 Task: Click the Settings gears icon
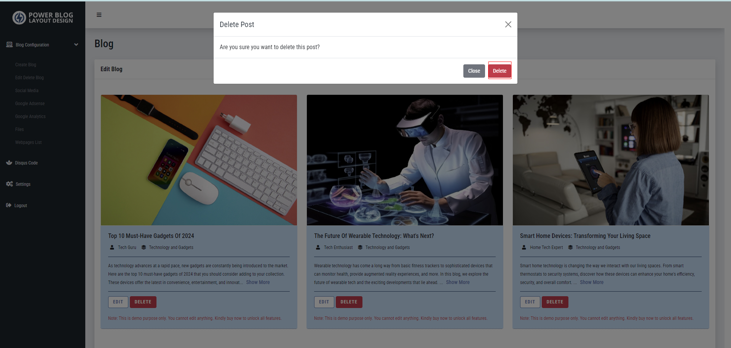coord(10,184)
